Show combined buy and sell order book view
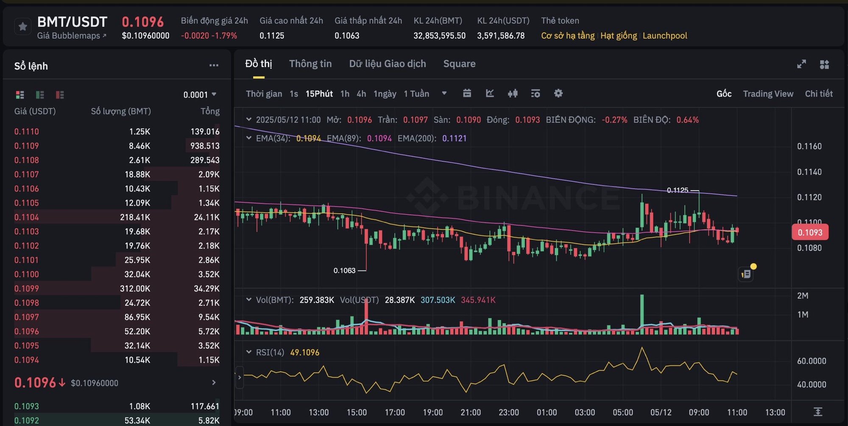The image size is (848, 426). coord(20,95)
